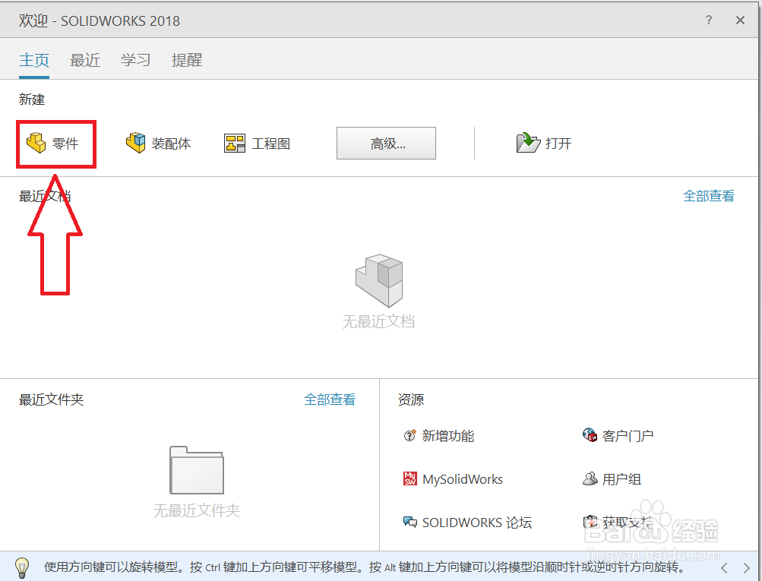Click the 打开 open file icon

528,143
